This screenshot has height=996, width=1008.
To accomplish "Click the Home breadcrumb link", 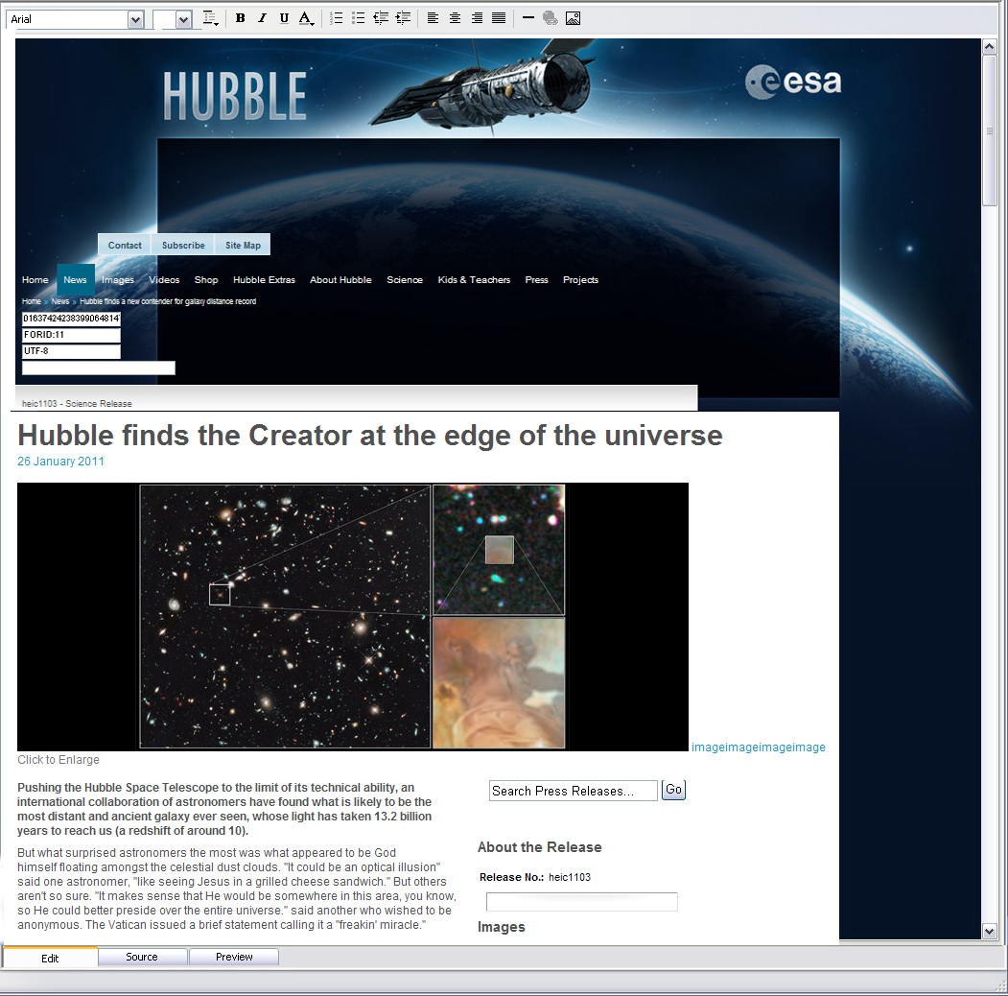I will (x=32, y=301).
